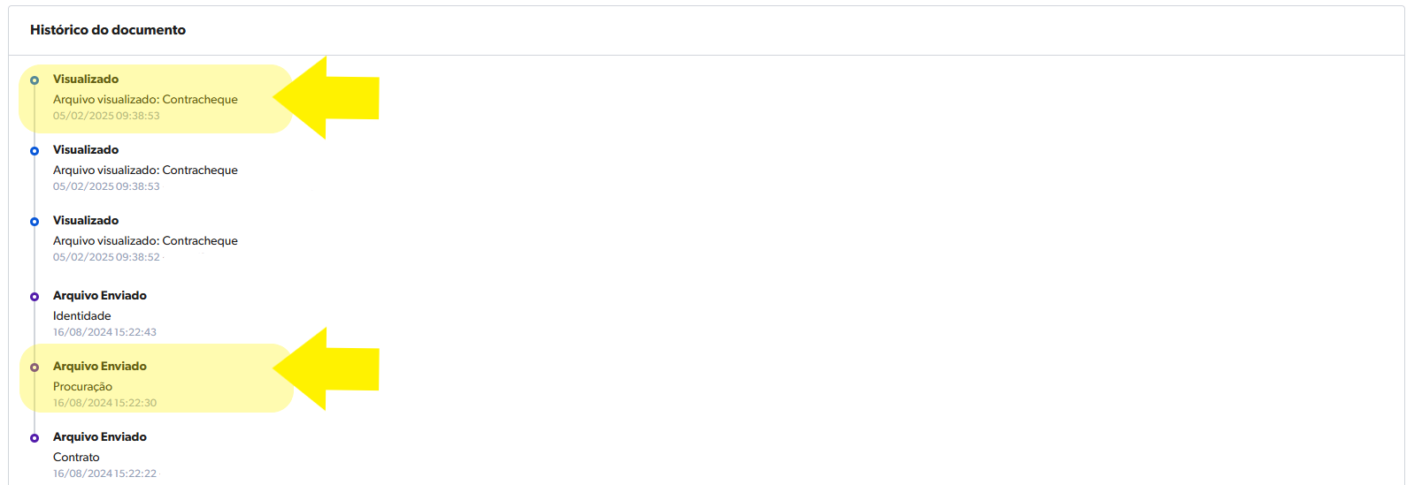The height and width of the screenshot is (485, 1422).
Task: Click the timestamp 05/02/2025 09:38:52
Action: click(x=106, y=257)
